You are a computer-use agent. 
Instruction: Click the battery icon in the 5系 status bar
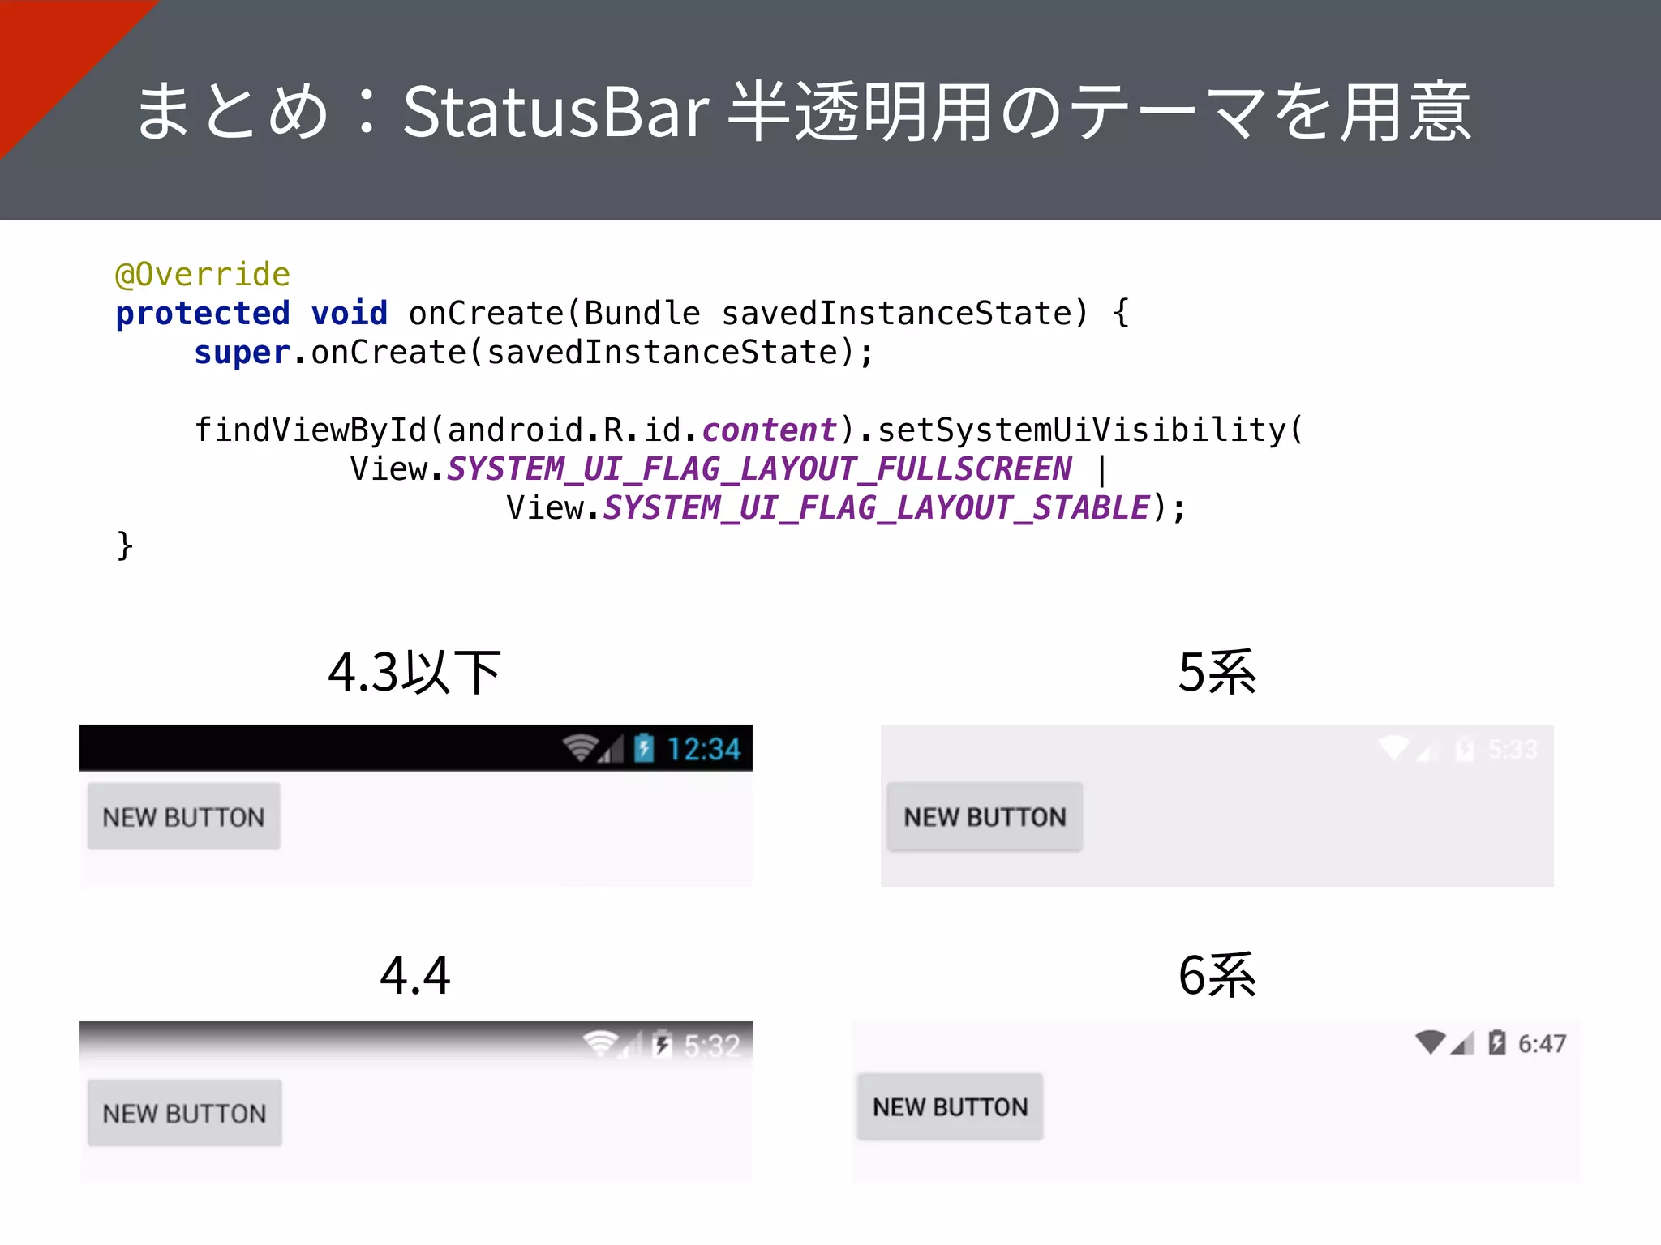click(x=1465, y=749)
